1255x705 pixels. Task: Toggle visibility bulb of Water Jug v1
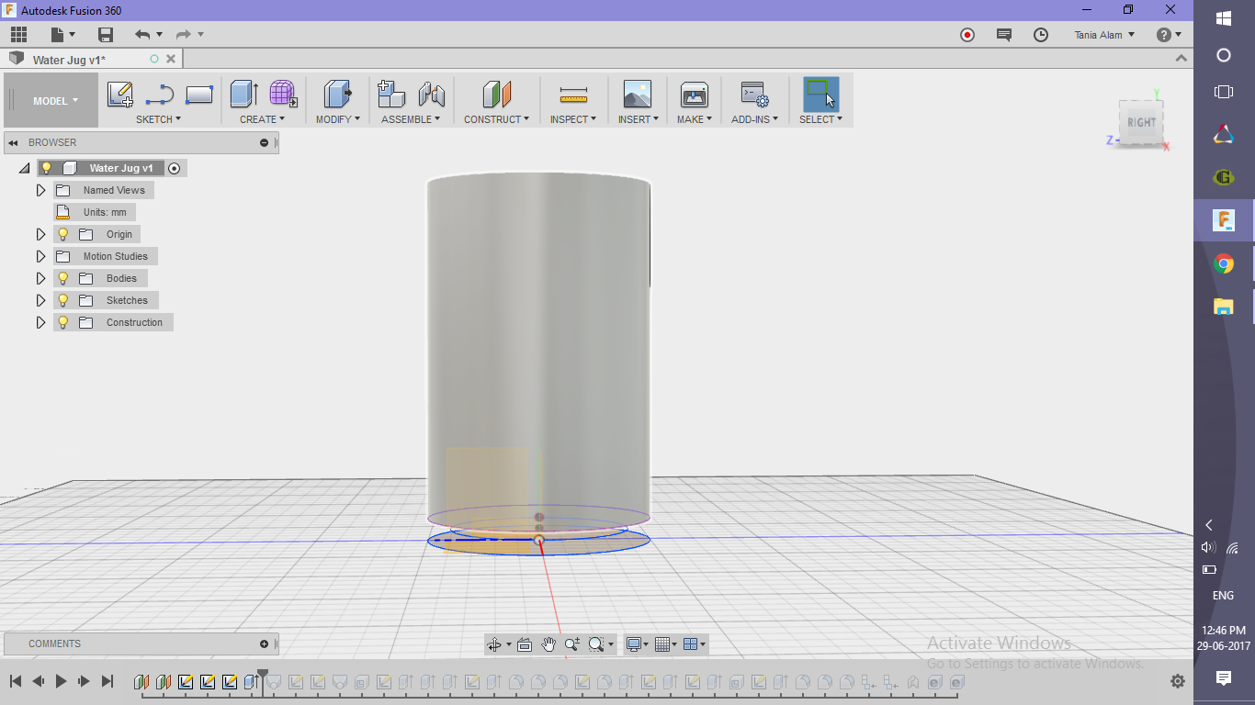pos(47,168)
